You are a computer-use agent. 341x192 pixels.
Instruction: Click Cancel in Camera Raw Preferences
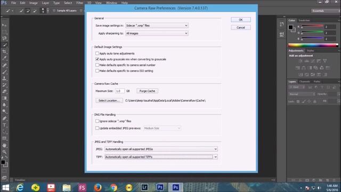[x=241, y=27]
